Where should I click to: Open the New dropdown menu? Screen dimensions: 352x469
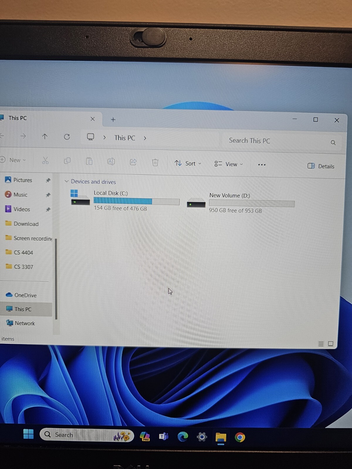pos(13,160)
